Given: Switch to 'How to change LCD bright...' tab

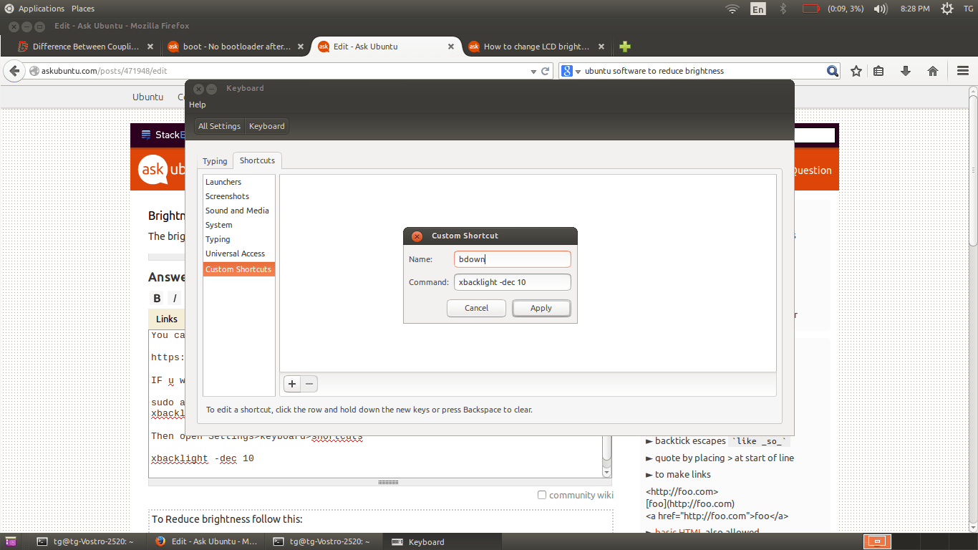Looking at the screenshot, I should pyautogui.click(x=536, y=47).
